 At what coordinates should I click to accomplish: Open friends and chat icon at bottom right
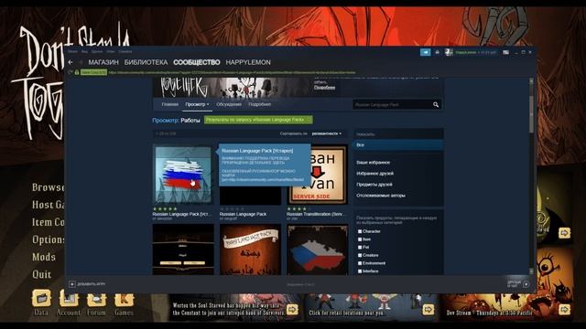[526, 284]
